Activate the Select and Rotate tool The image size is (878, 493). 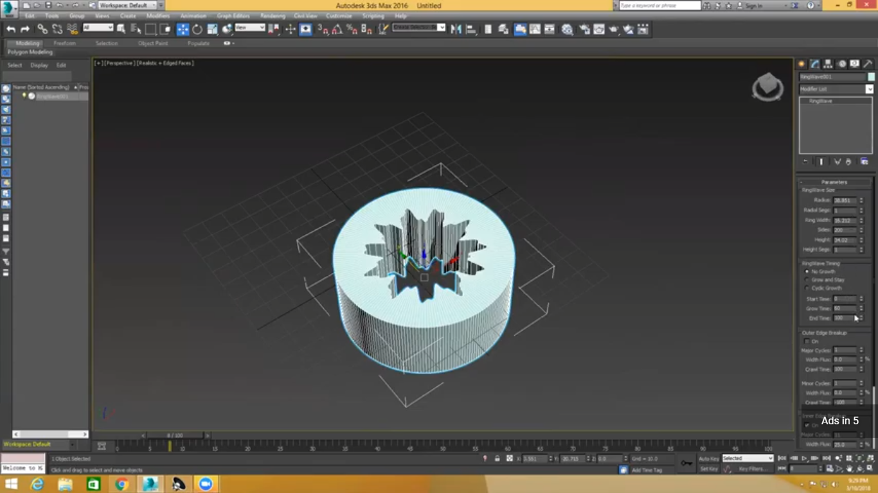pyautogui.click(x=197, y=30)
